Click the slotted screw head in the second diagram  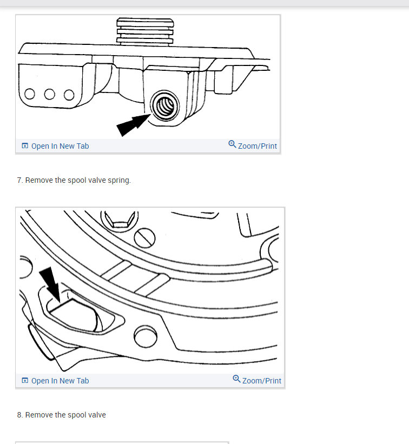144,238
